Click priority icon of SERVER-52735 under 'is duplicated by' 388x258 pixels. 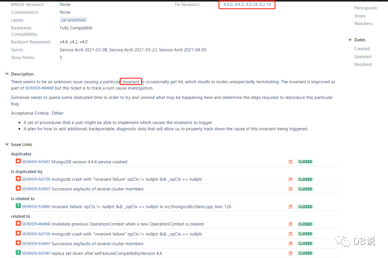[291, 180]
